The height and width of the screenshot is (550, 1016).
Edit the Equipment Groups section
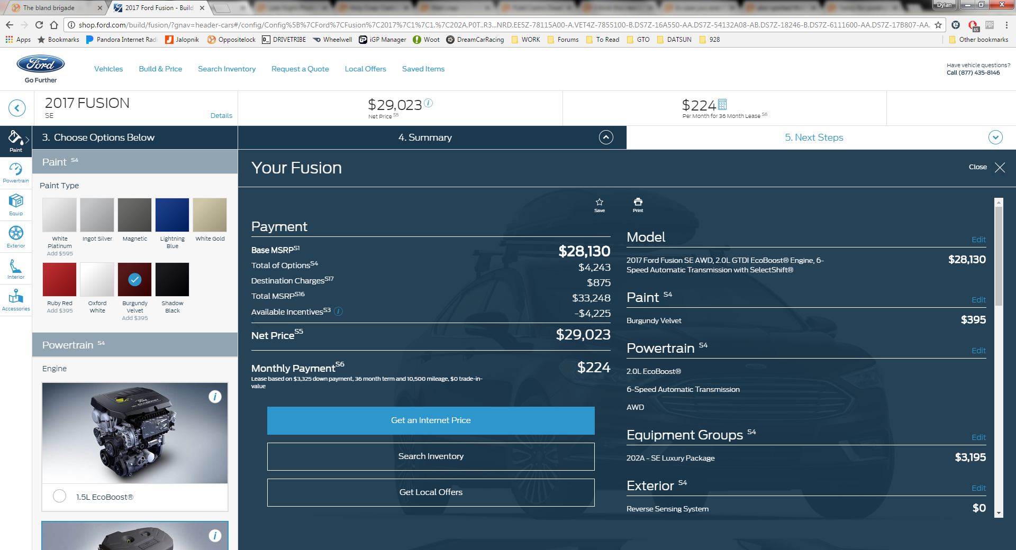pyautogui.click(x=978, y=437)
